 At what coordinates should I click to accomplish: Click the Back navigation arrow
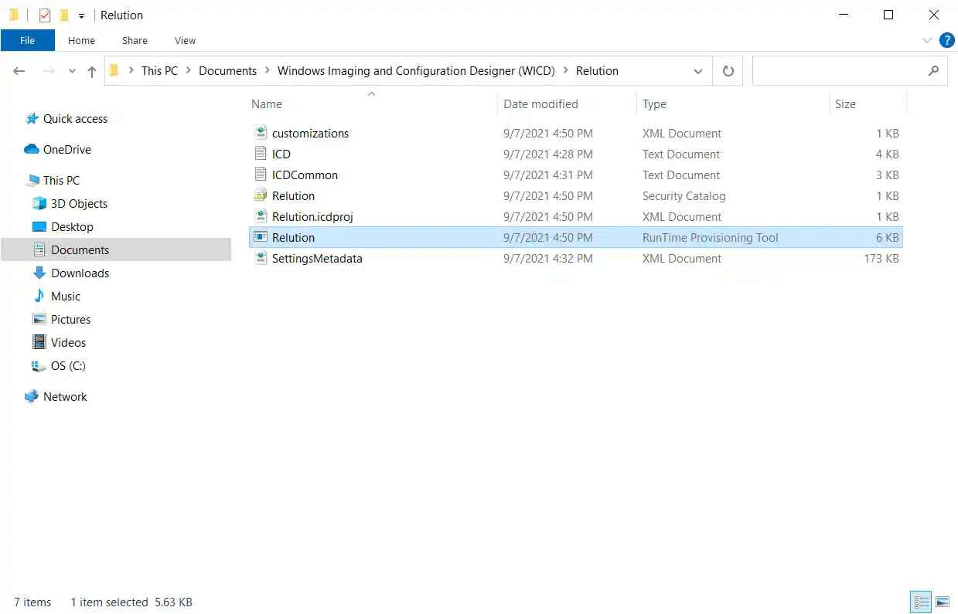(x=19, y=71)
